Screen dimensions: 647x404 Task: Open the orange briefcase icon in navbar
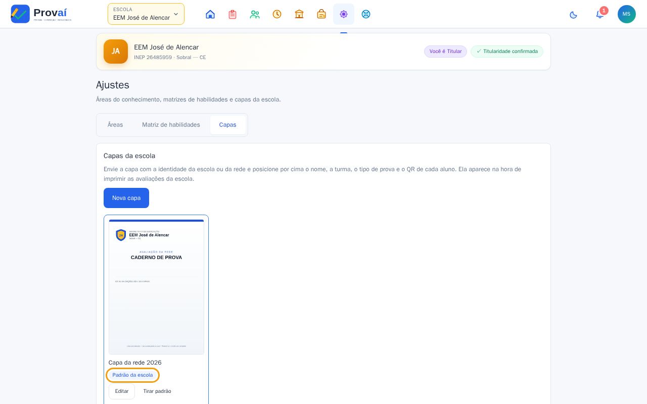(x=321, y=14)
